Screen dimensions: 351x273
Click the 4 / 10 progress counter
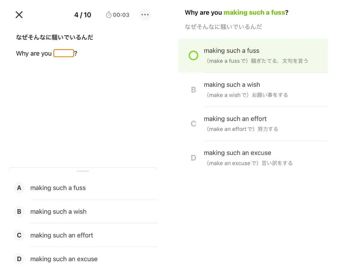[83, 15]
